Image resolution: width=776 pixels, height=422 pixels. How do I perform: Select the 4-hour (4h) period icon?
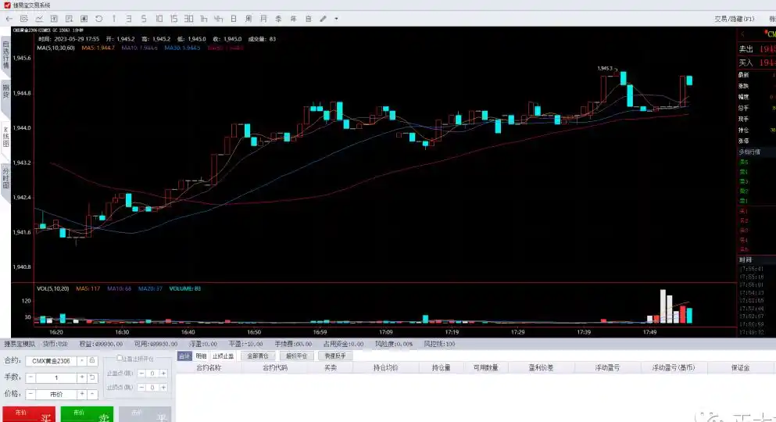[x=219, y=19]
